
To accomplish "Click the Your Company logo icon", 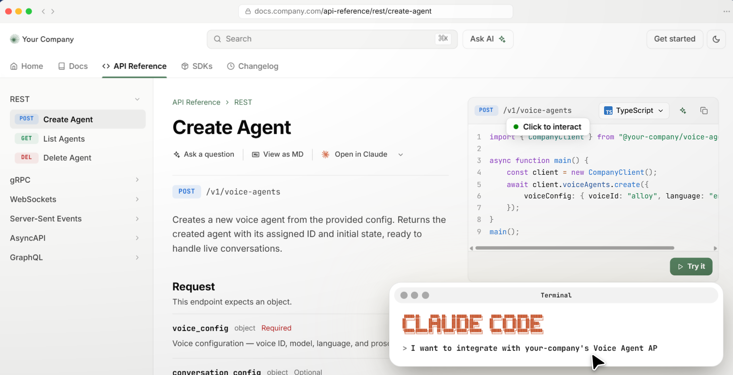I will coord(15,39).
